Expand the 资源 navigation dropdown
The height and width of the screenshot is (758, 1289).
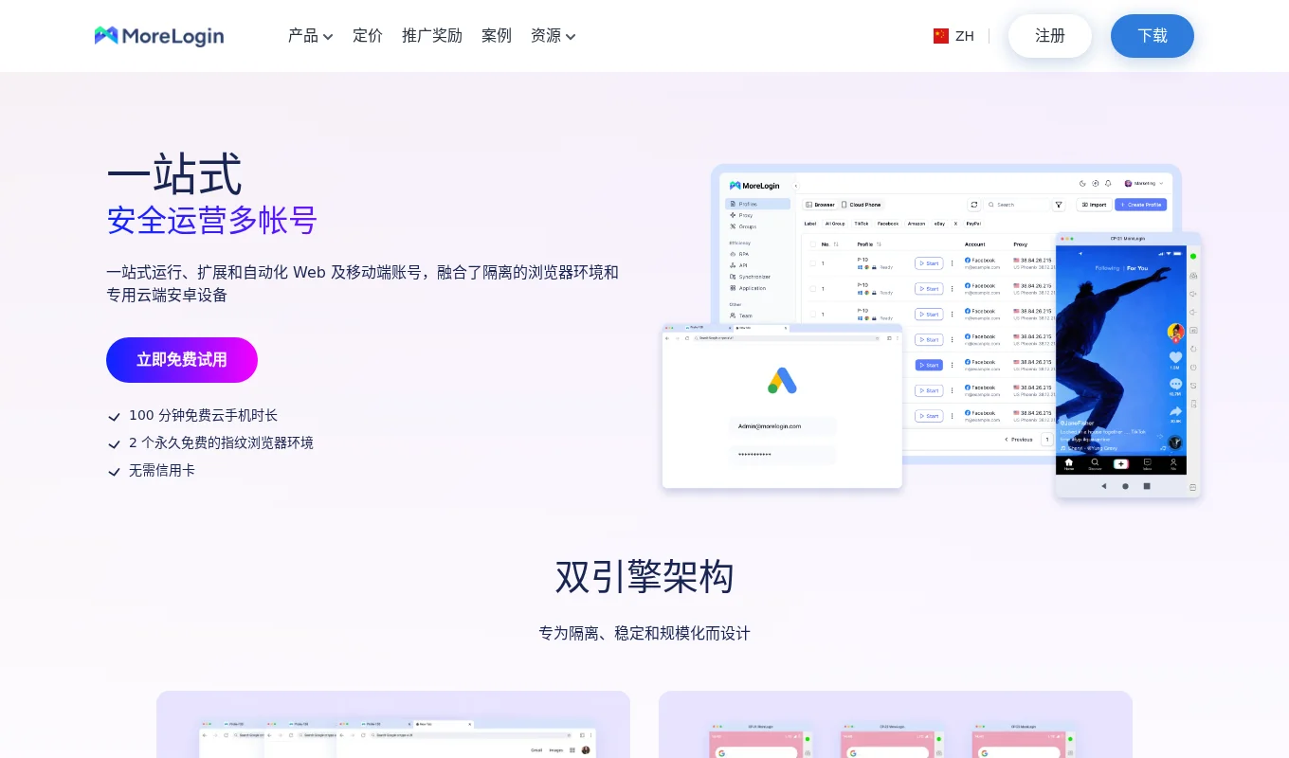[554, 36]
